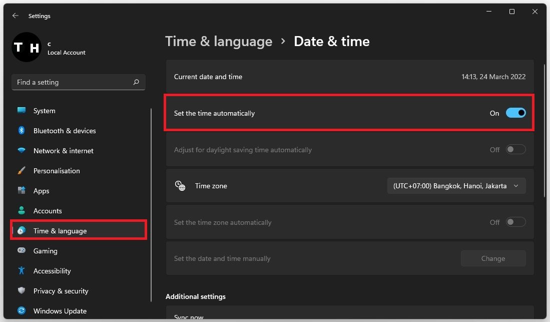The height and width of the screenshot is (322, 550).
Task: Click the Find a setting search box
Action: click(74, 82)
